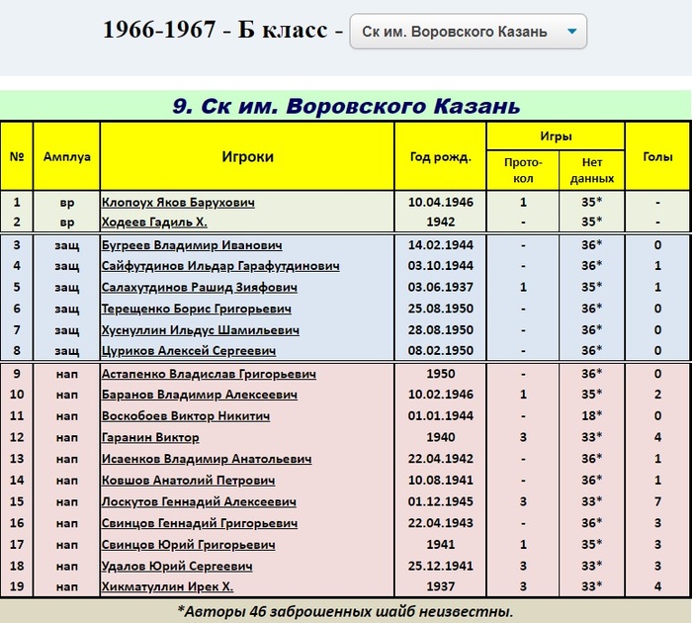Click birth date 22.04.1942 for Исаенков

(x=441, y=459)
